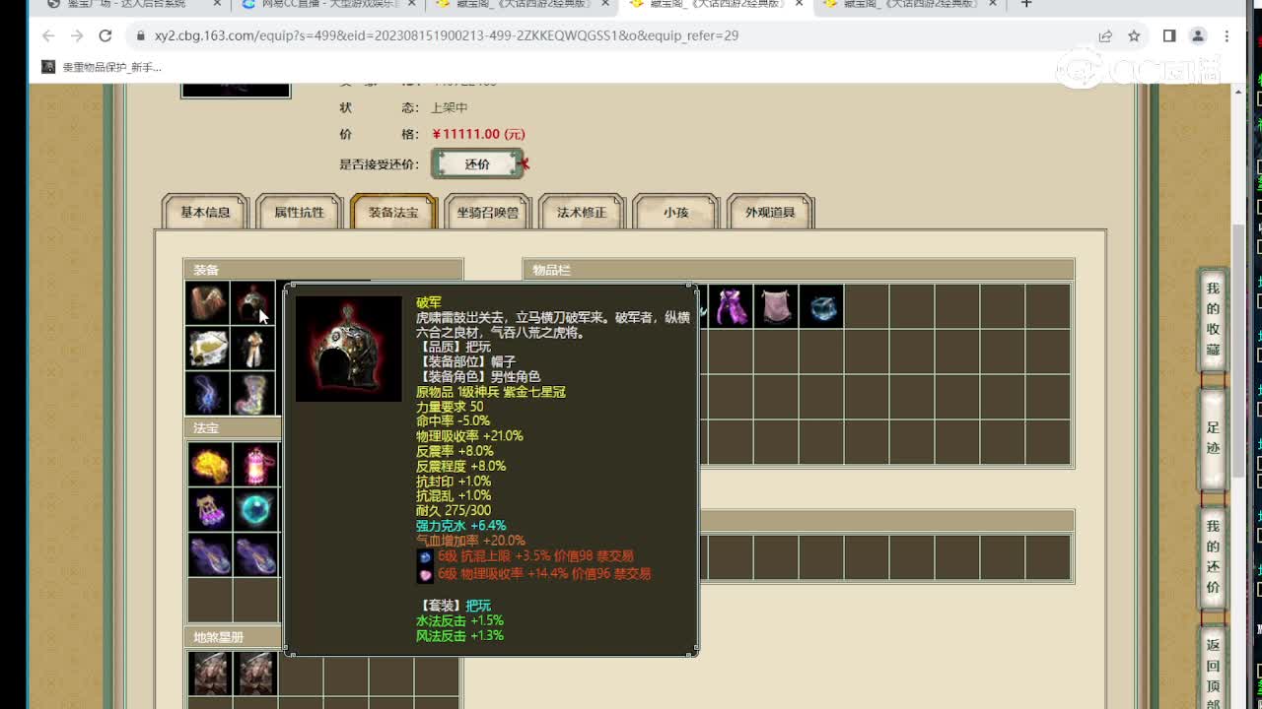The height and width of the screenshot is (709, 1262).
Task: Click the price ¥11111.00 text
Action: pos(478,134)
